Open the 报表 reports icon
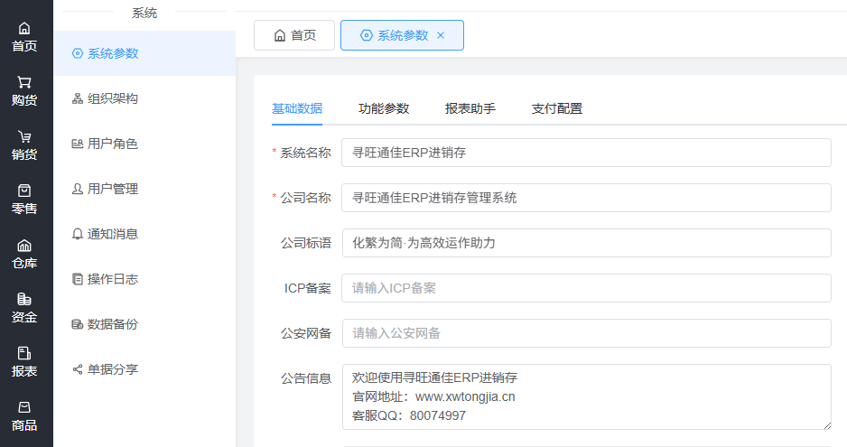 24,353
